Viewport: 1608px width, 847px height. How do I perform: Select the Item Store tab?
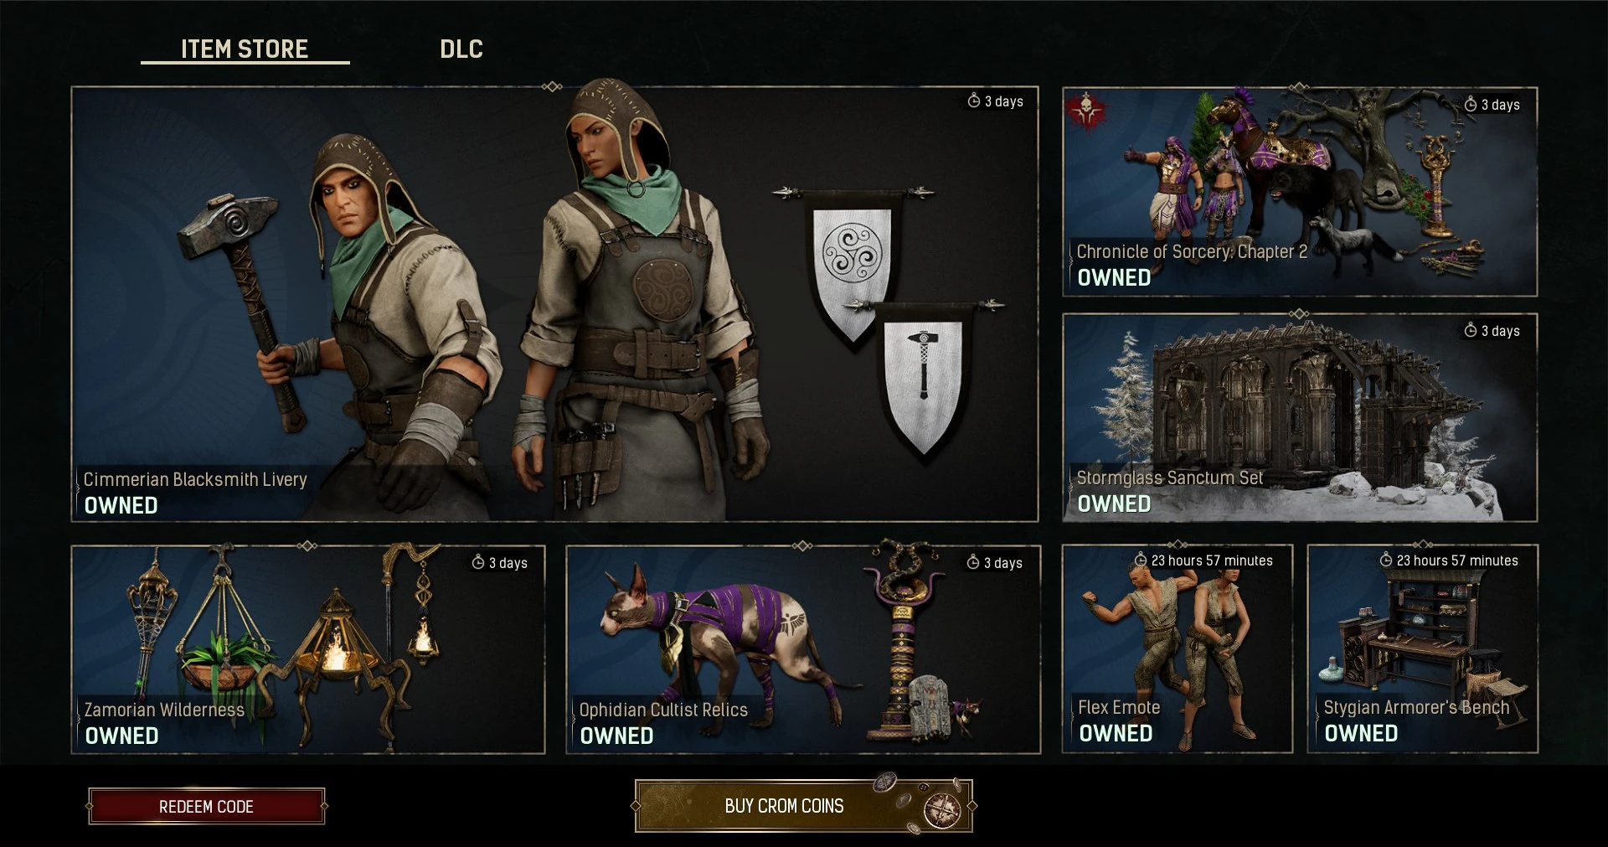click(245, 49)
